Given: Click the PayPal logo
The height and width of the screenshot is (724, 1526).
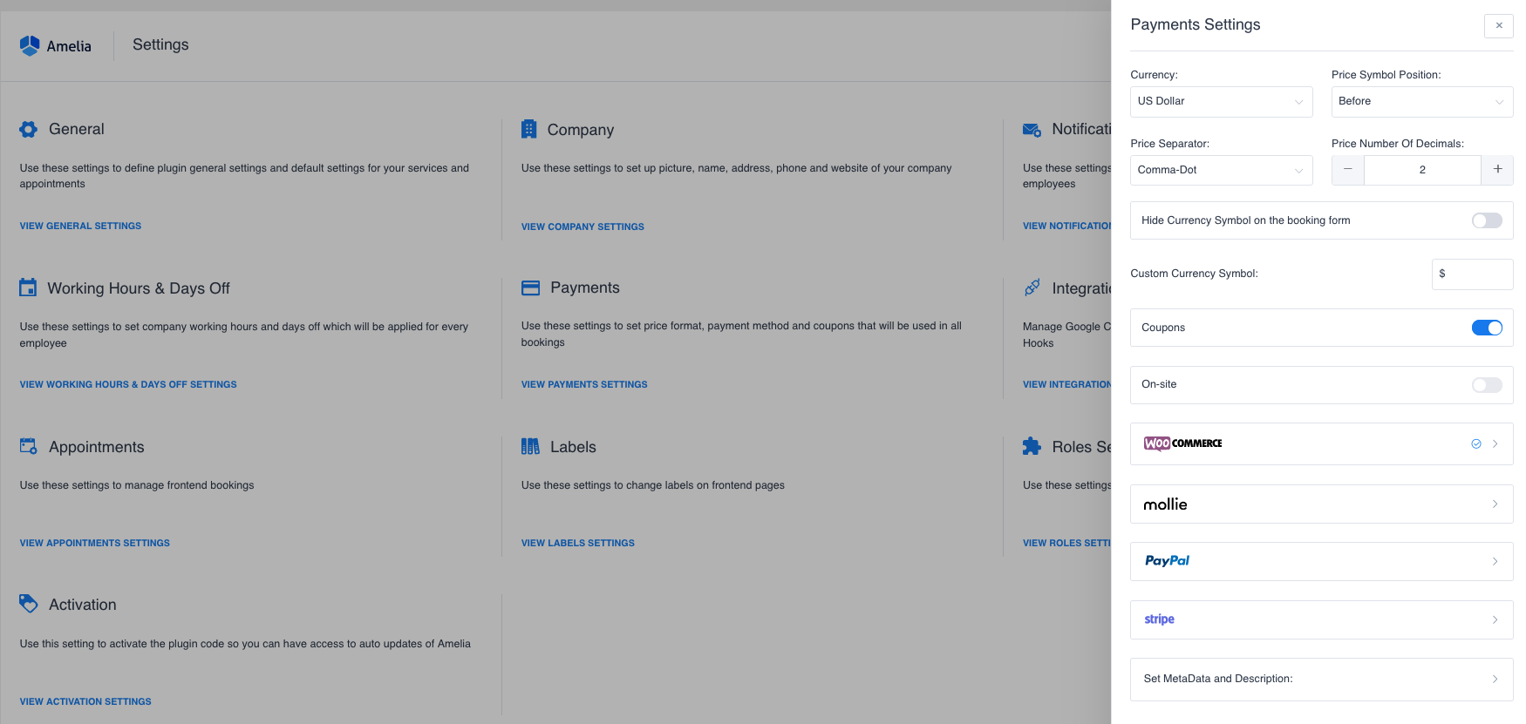Looking at the screenshot, I should 1167,561.
